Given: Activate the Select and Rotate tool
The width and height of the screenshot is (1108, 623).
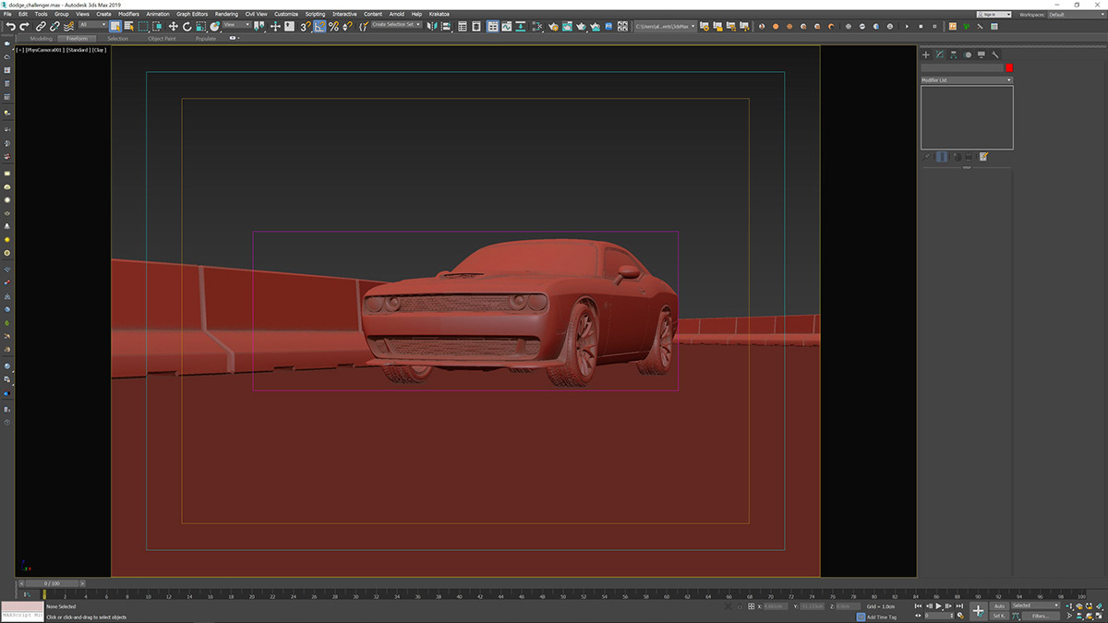Looking at the screenshot, I should pos(187,27).
